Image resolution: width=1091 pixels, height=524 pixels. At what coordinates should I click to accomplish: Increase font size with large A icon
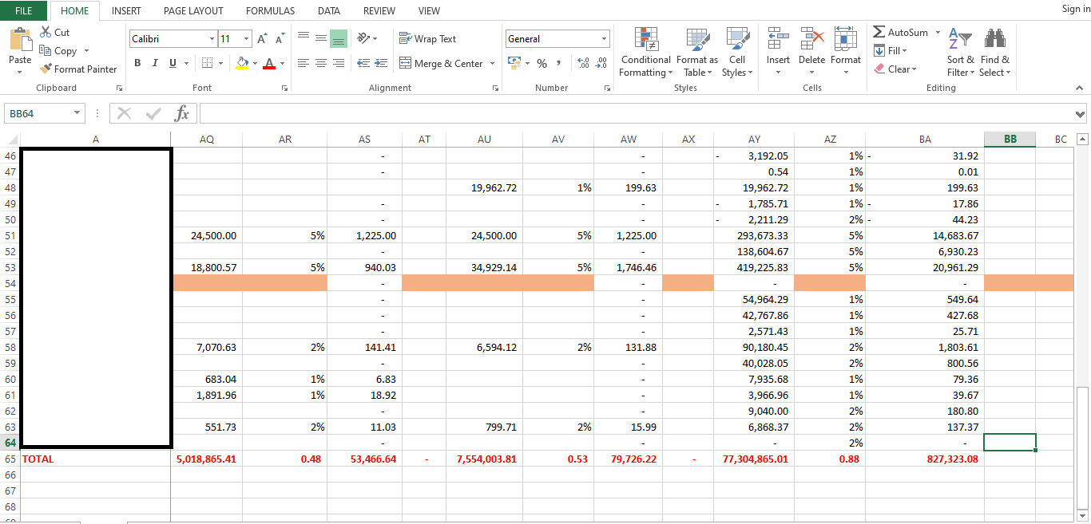pyautogui.click(x=262, y=39)
